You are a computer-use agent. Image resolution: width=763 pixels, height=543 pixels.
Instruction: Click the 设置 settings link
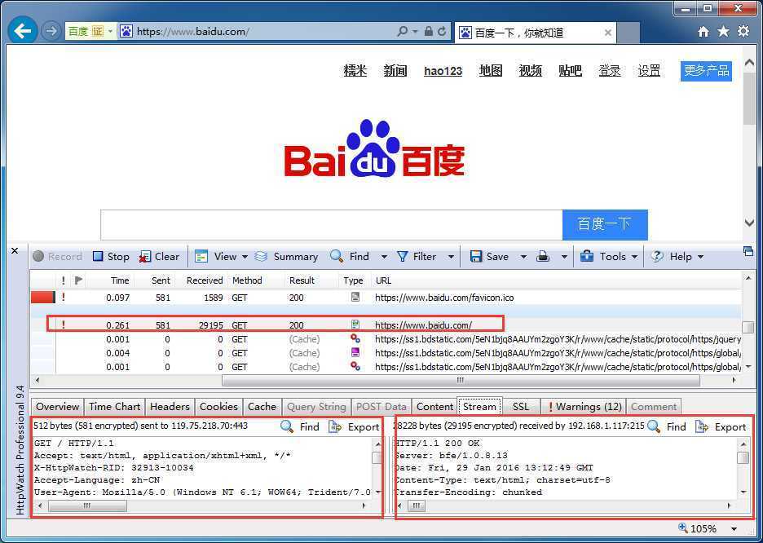point(649,71)
